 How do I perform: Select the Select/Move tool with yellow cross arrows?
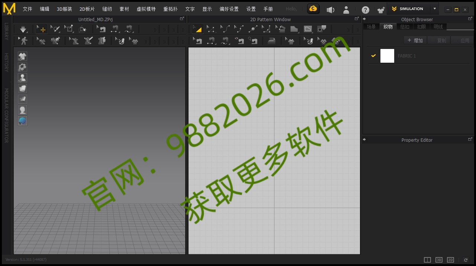41,29
